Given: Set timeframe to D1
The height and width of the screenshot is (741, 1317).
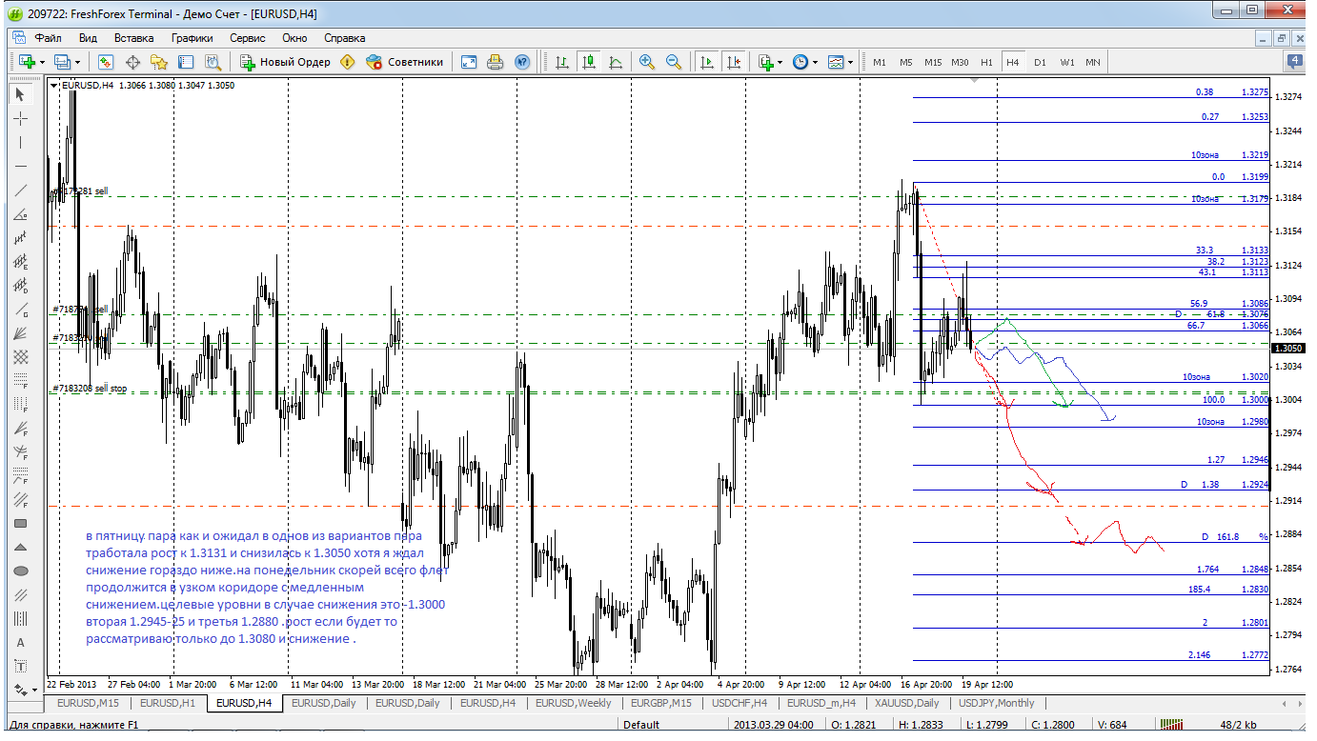Looking at the screenshot, I should (x=1040, y=62).
